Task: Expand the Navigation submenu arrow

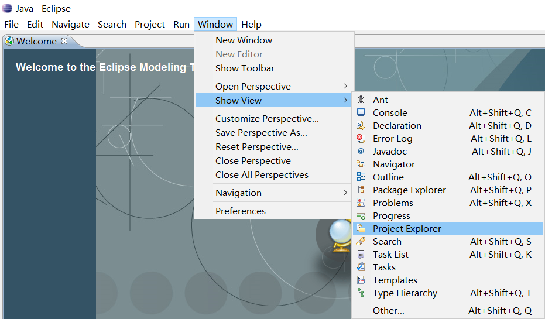Action: point(345,193)
